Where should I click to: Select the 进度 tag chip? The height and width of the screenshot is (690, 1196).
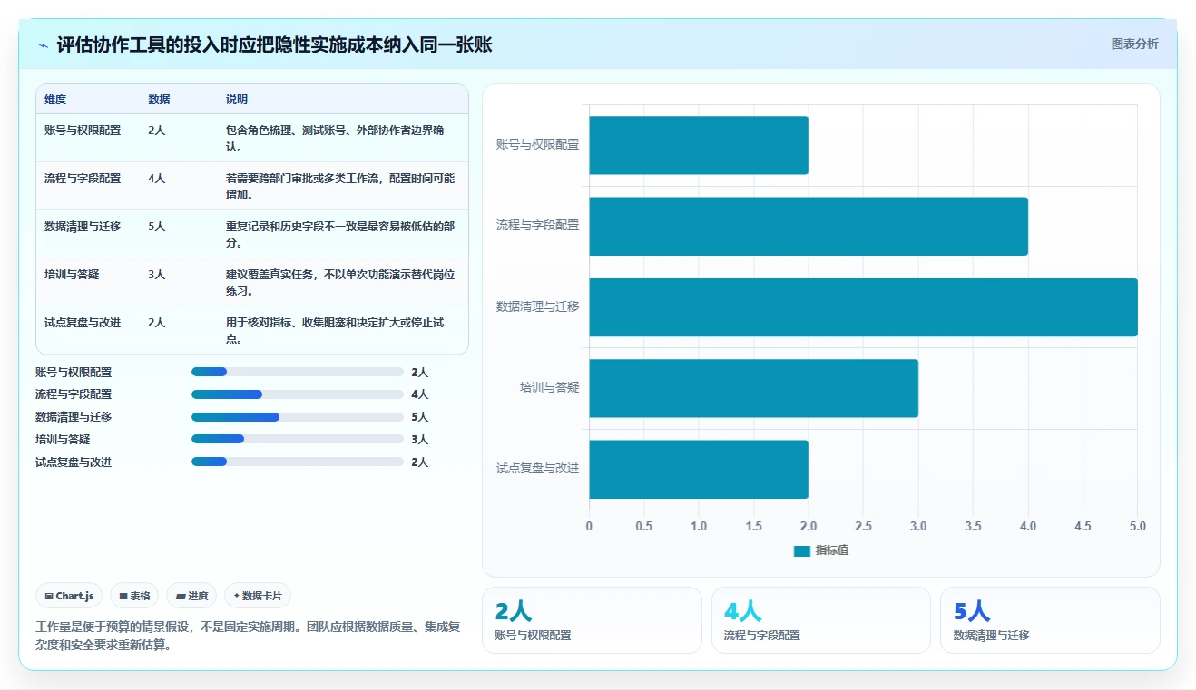point(192,596)
